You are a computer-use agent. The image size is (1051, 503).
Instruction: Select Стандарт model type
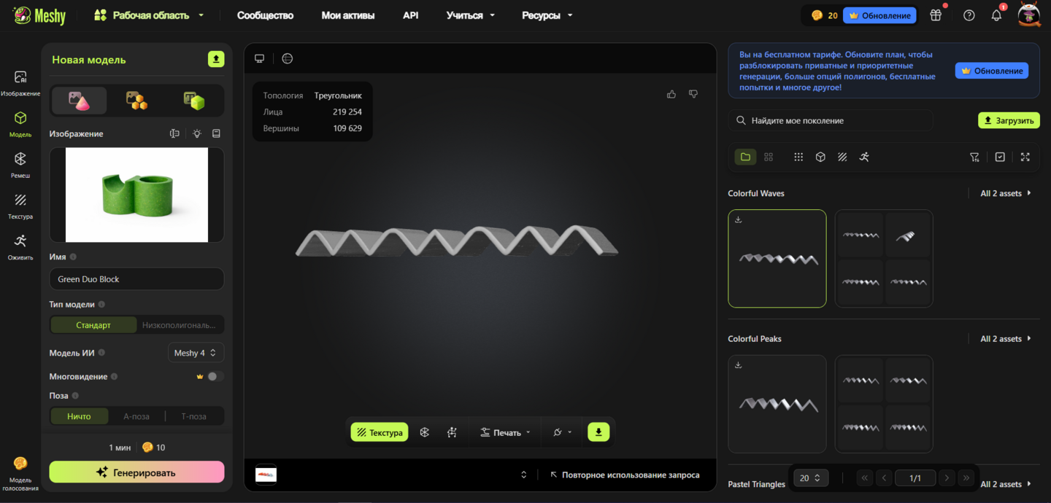[x=93, y=325]
